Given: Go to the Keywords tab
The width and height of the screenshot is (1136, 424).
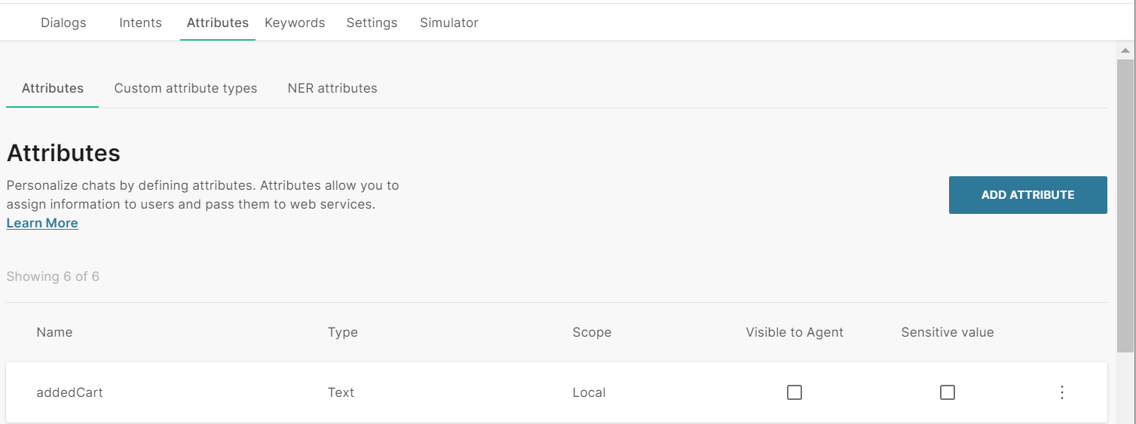Looking at the screenshot, I should (x=295, y=23).
